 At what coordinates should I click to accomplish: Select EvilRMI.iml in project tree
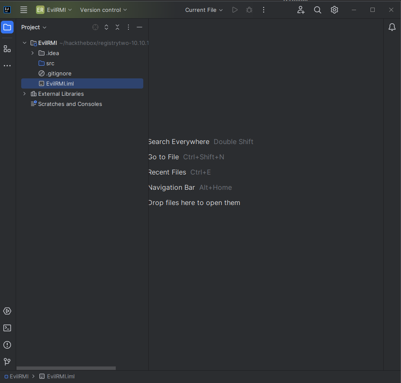(x=60, y=83)
